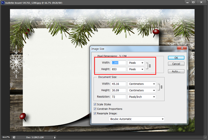Open the Resolution Pixels/Inch dropdown
Viewport: 208px width, 140px height.
[x=142, y=97]
